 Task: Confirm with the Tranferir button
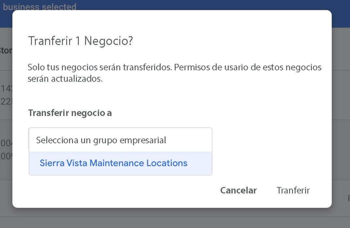[x=293, y=190]
